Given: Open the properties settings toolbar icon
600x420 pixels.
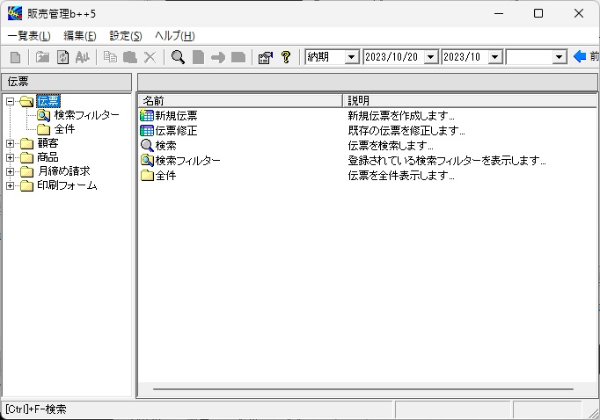Looking at the screenshot, I should pyautogui.click(x=266, y=57).
